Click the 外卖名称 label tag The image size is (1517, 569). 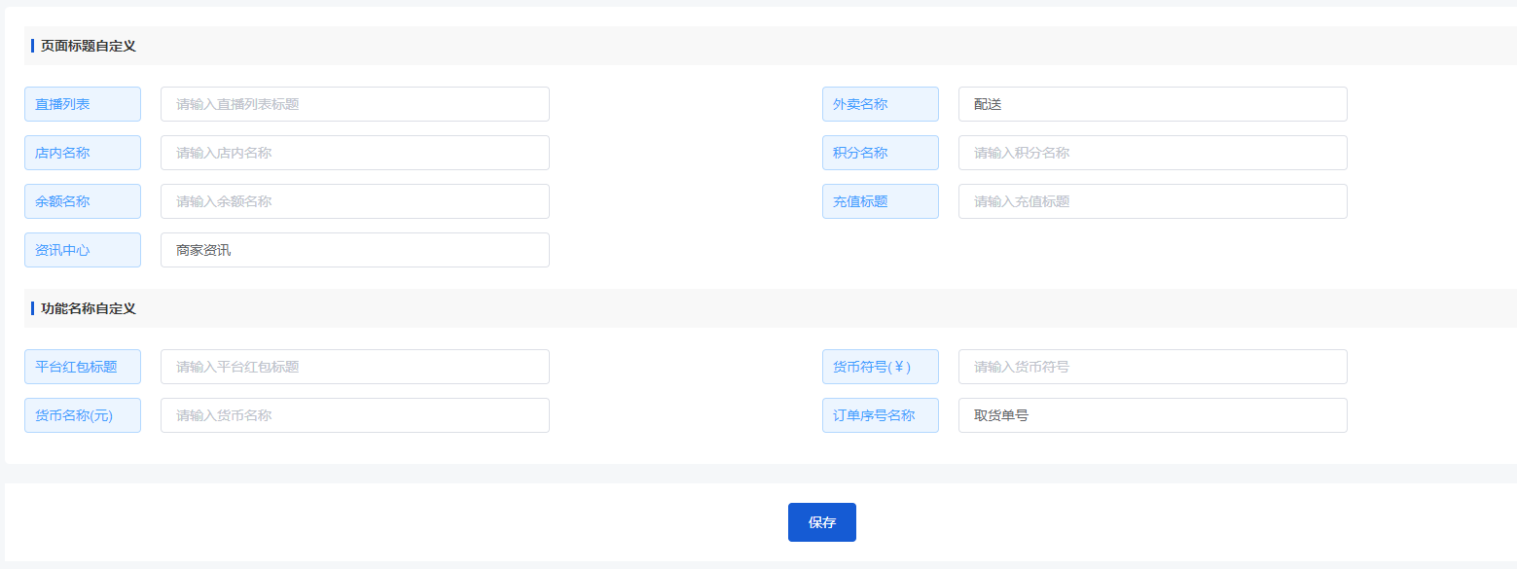(881, 104)
